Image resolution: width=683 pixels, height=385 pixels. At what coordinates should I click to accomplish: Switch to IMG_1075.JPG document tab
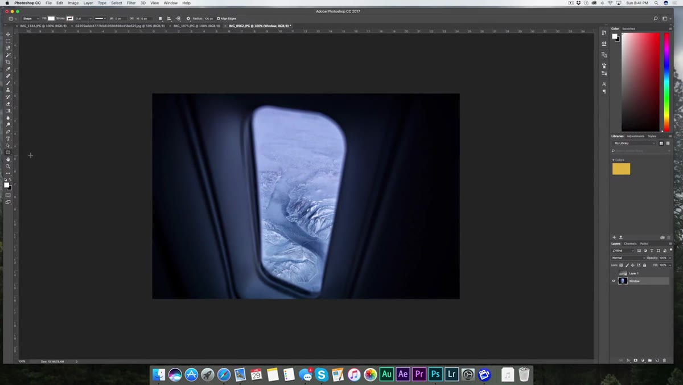[x=197, y=26]
